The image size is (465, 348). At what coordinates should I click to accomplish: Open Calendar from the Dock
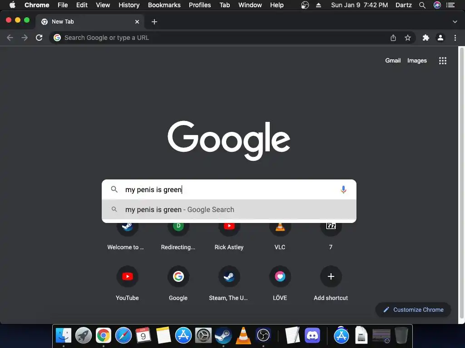click(x=143, y=335)
